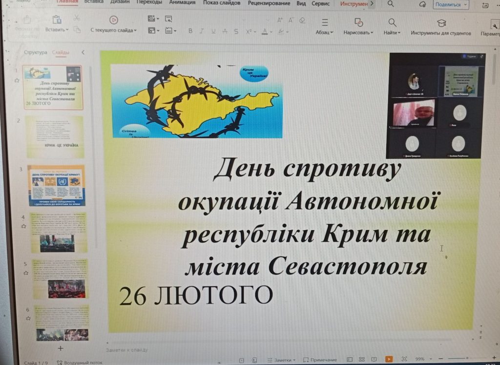
Task: Expand the 'С текущего слайда' dropdown
Action: [x=114, y=30]
